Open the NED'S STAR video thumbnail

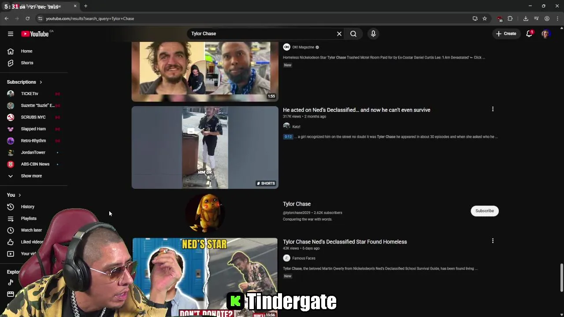tap(205, 277)
